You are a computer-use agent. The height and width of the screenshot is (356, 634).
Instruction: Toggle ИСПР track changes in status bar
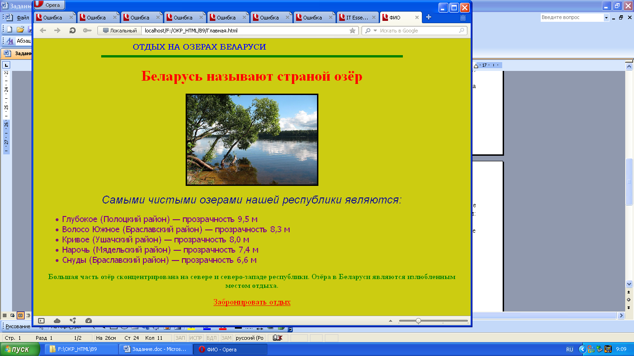[x=196, y=338]
